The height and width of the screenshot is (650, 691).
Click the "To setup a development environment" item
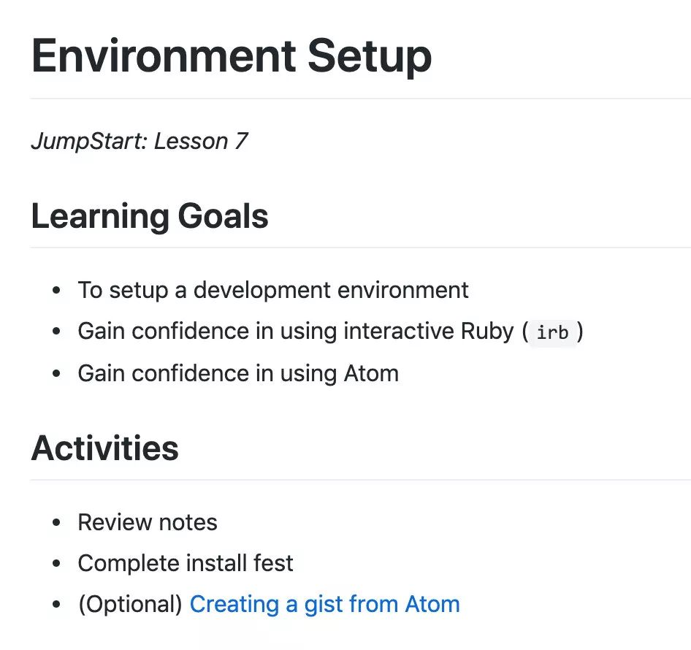[273, 290]
